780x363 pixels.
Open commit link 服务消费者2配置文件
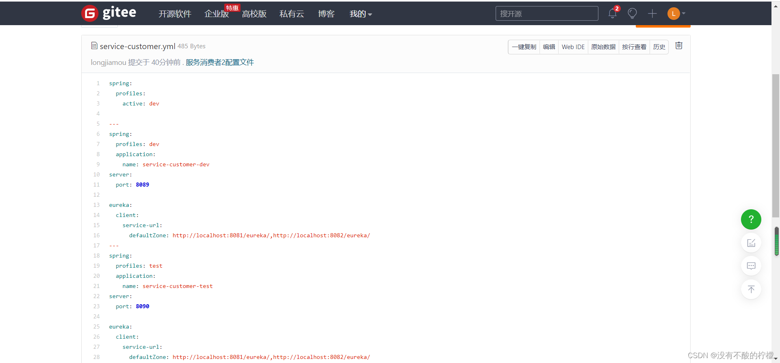220,62
